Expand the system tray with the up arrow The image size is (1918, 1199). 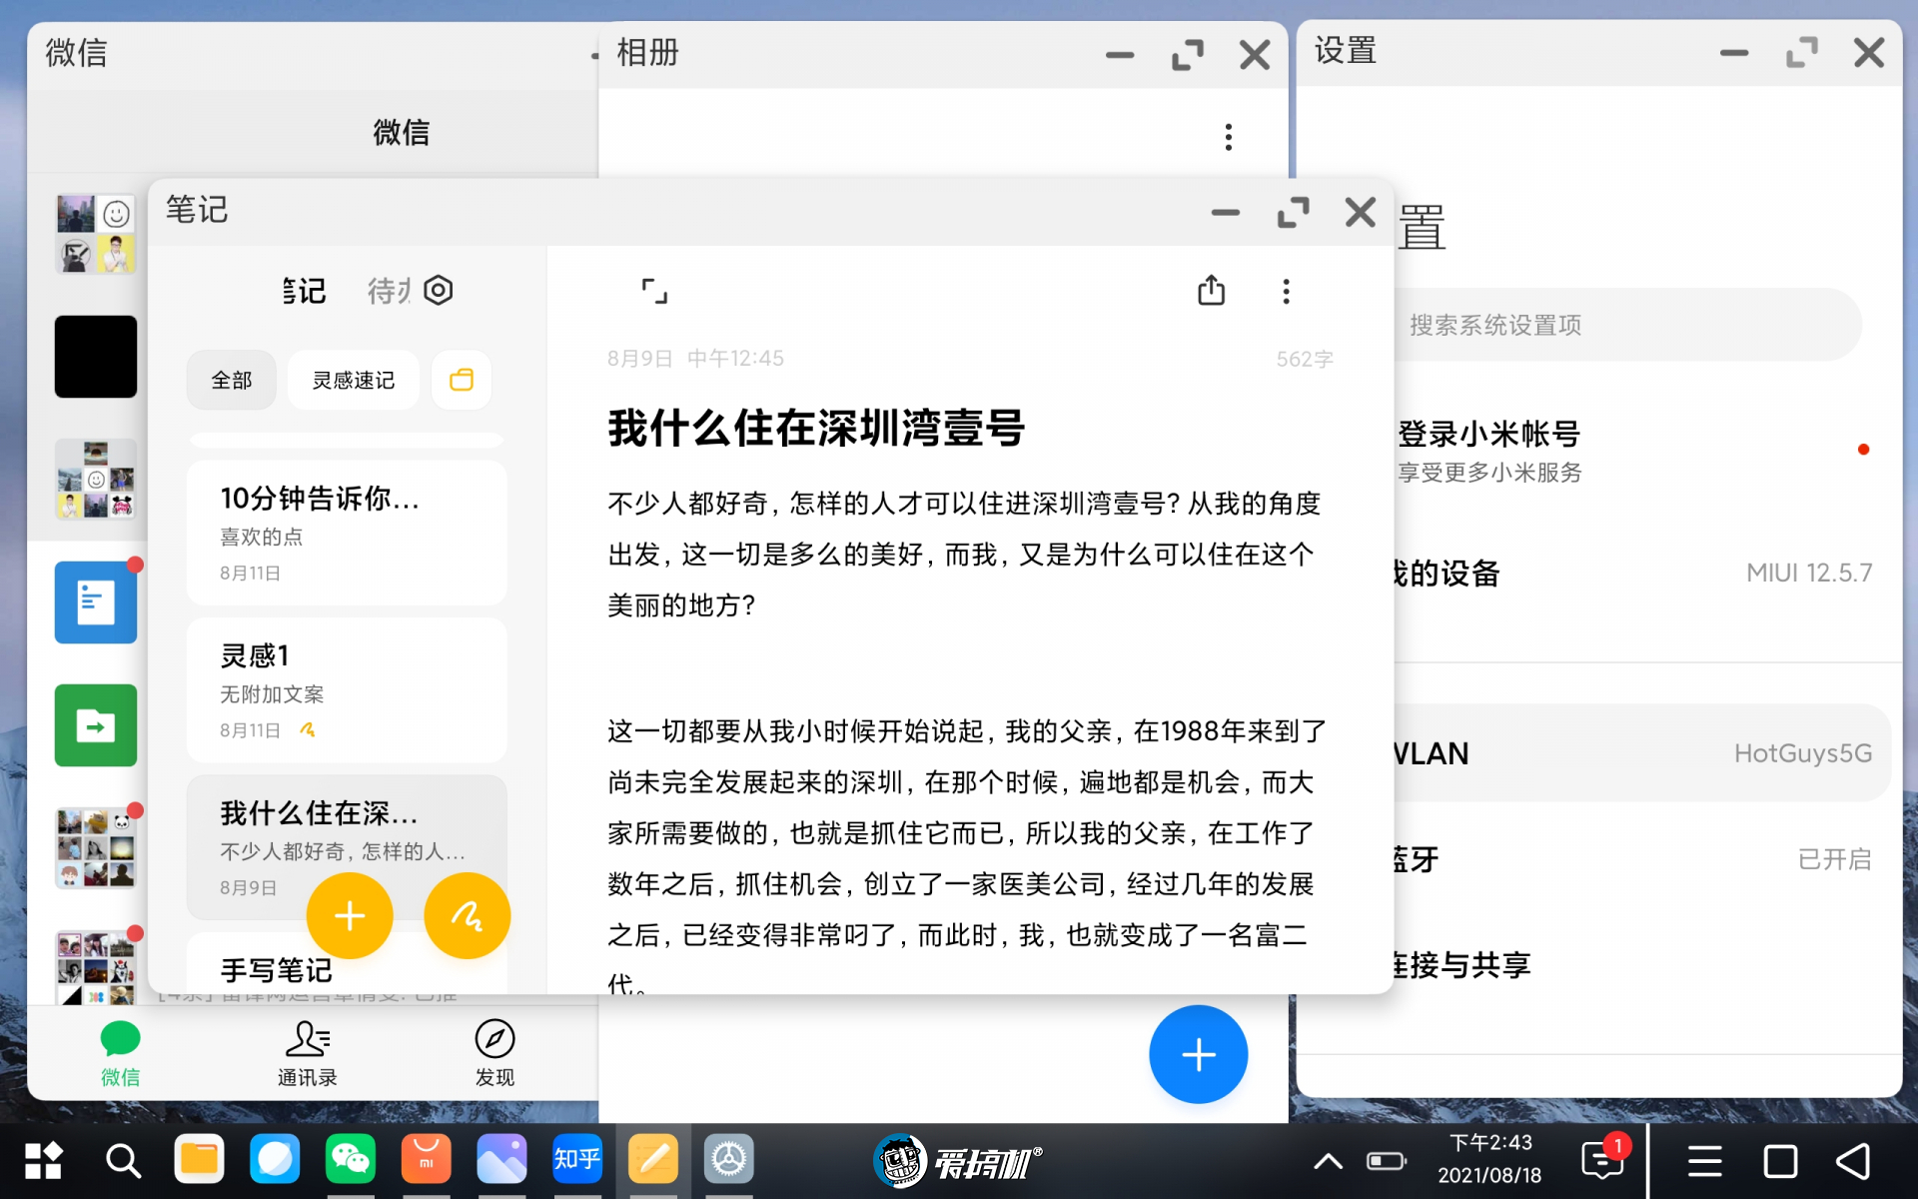1327,1160
